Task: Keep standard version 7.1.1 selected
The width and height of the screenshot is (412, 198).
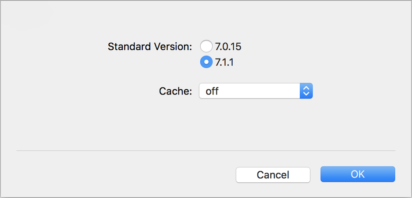Action: tap(206, 63)
